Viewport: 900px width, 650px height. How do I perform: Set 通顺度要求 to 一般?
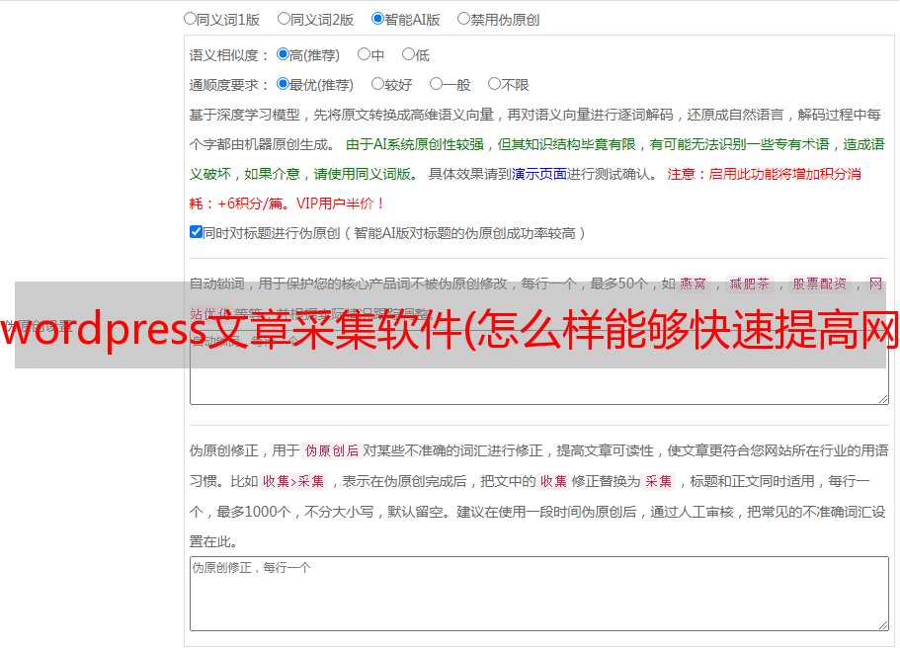437,84
